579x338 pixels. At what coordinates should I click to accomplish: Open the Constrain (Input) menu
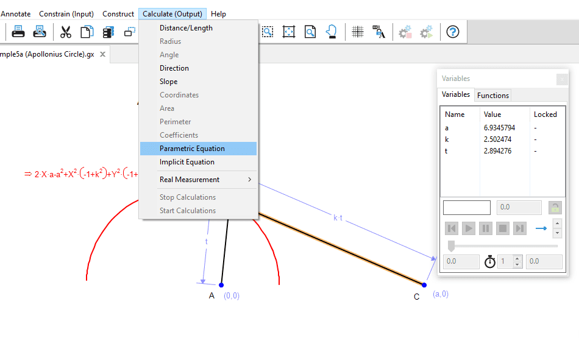[x=66, y=14]
